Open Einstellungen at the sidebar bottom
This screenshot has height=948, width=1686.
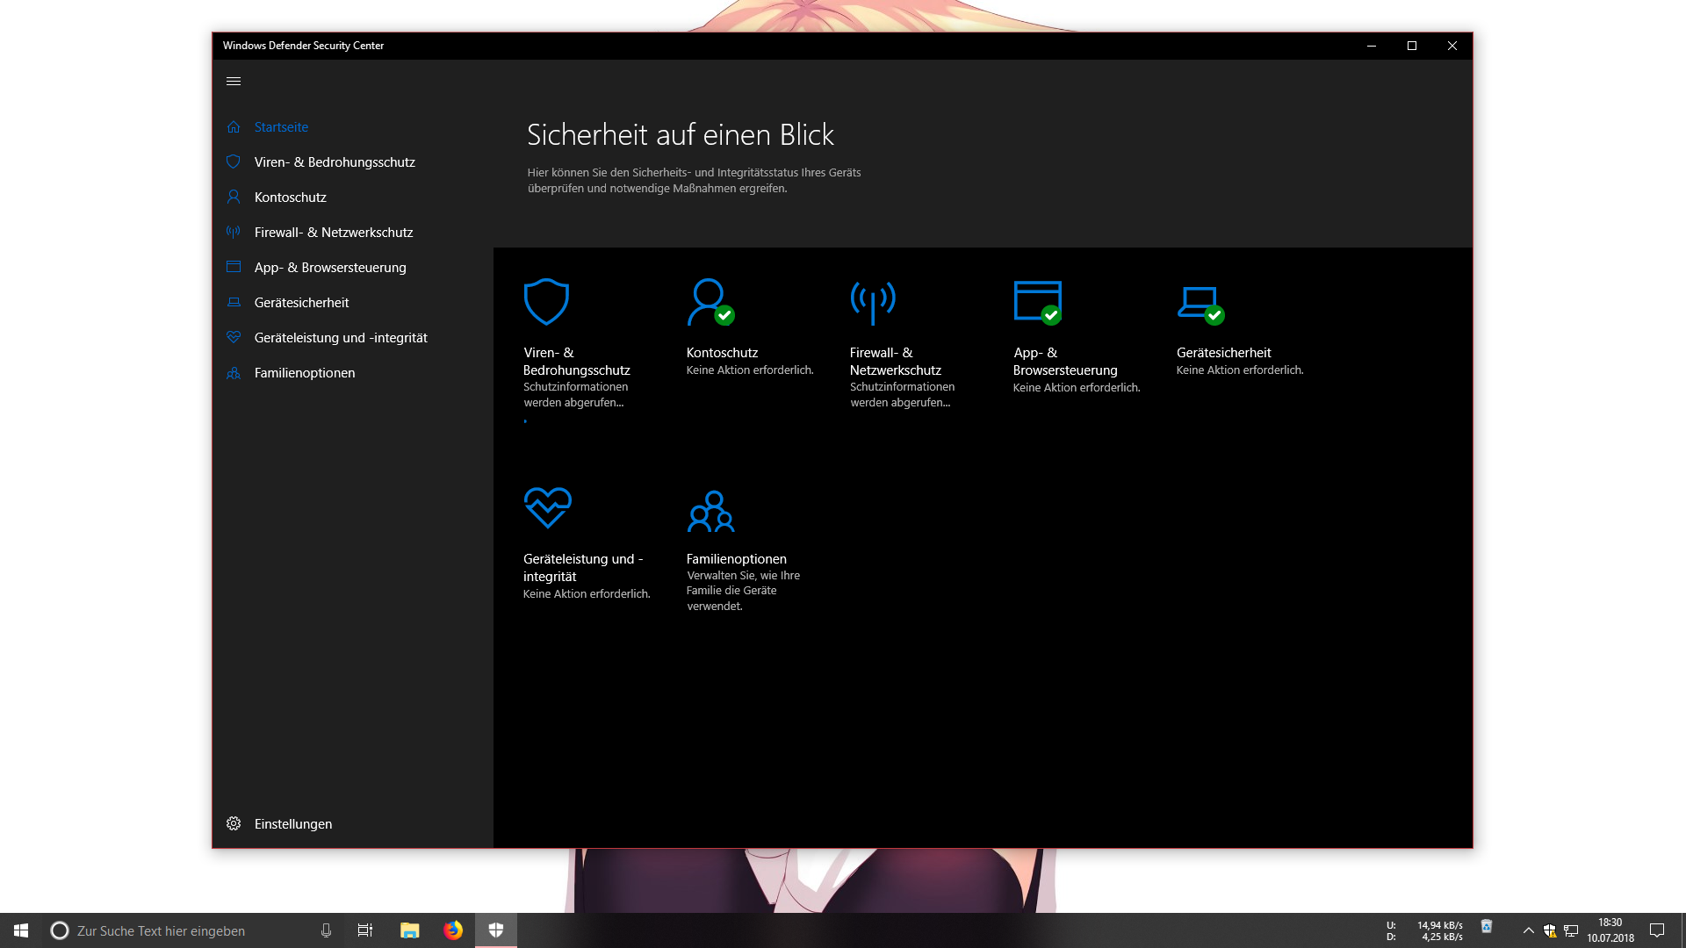tap(293, 823)
